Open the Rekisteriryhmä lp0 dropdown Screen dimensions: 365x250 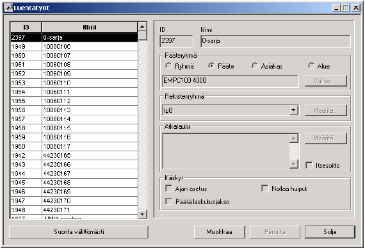tap(294, 110)
